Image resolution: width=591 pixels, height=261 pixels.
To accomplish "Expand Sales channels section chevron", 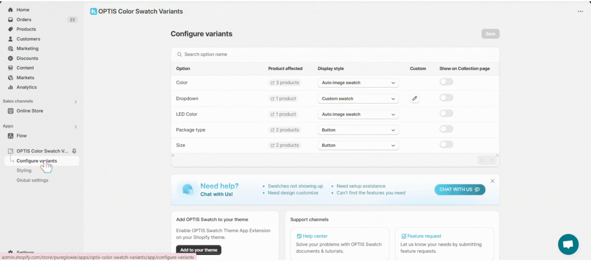I will coord(75,102).
